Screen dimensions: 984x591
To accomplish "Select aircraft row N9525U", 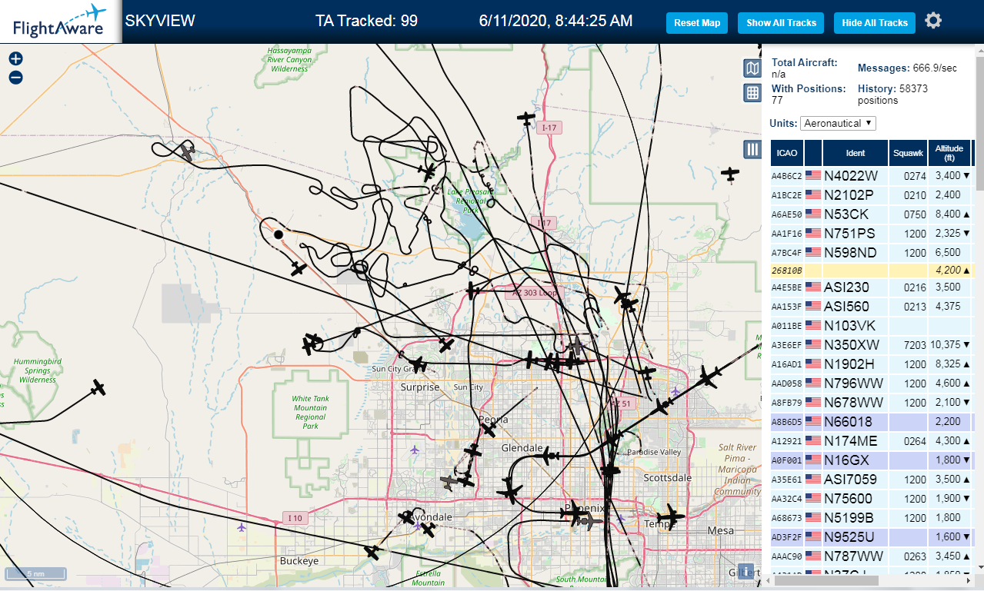I will tap(873, 537).
